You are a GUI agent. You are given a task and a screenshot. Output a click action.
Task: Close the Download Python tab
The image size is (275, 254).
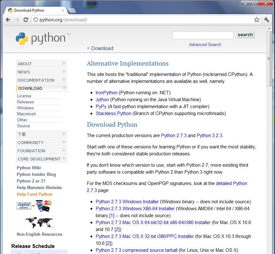pos(63,10)
